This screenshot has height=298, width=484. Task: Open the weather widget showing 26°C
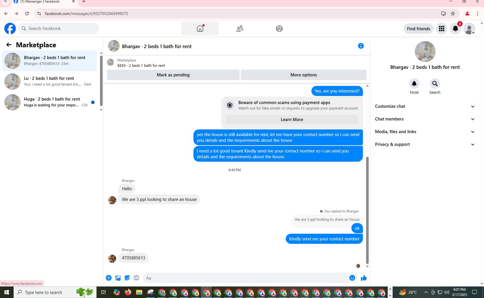(408, 292)
